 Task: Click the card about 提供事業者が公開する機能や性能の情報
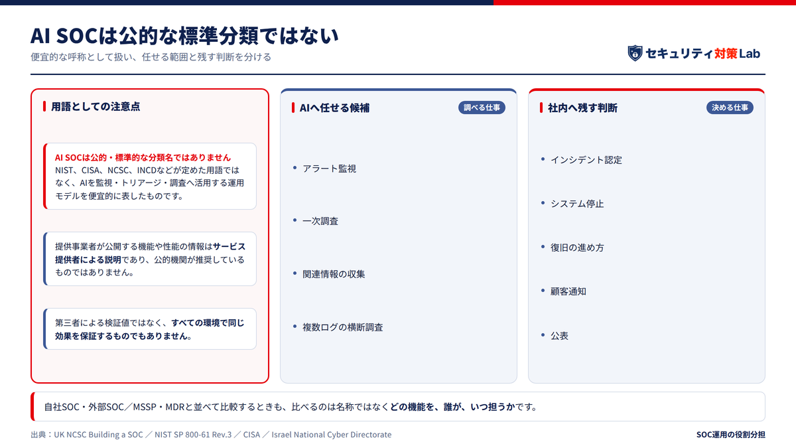(150, 259)
